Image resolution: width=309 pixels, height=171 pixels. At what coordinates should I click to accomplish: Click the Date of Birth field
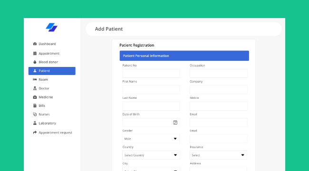click(x=151, y=123)
